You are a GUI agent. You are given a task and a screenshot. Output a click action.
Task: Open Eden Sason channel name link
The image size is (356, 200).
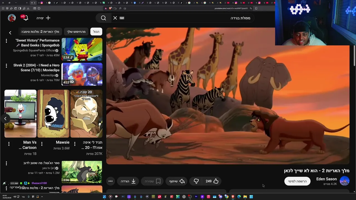pos(327,179)
